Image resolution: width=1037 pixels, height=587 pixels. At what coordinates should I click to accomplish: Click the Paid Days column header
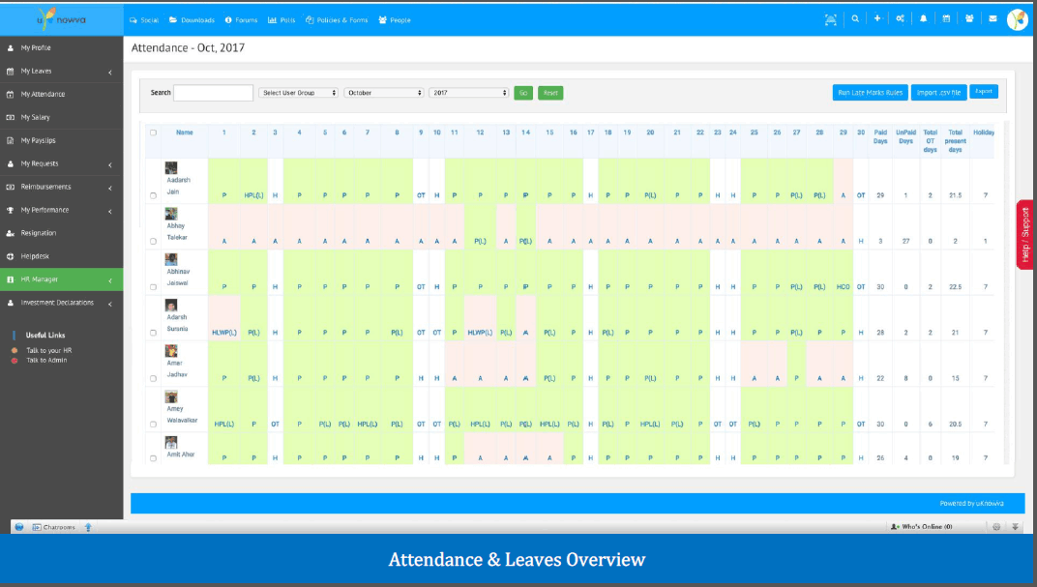[x=880, y=136]
